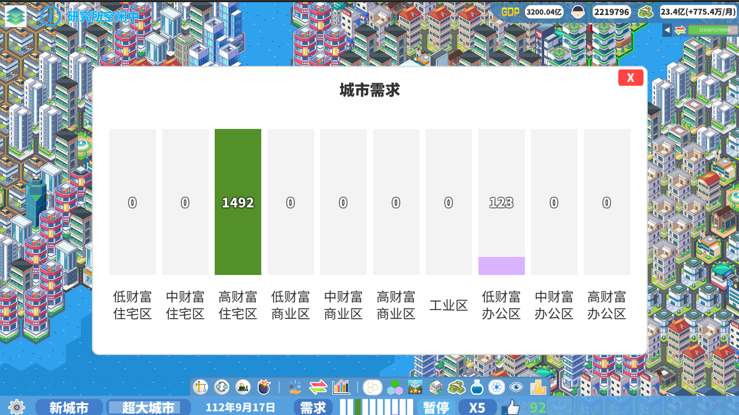This screenshot has height=415, width=739.
Task: Select the bulldozer demolish tool
Action: tap(242, 387)
